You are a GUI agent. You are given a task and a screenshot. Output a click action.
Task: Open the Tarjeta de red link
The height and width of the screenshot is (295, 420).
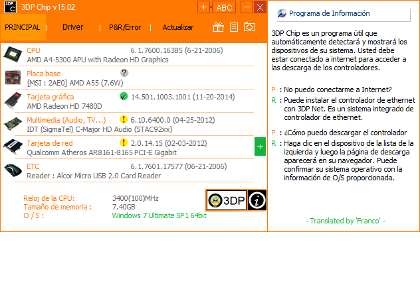(50, 143)
